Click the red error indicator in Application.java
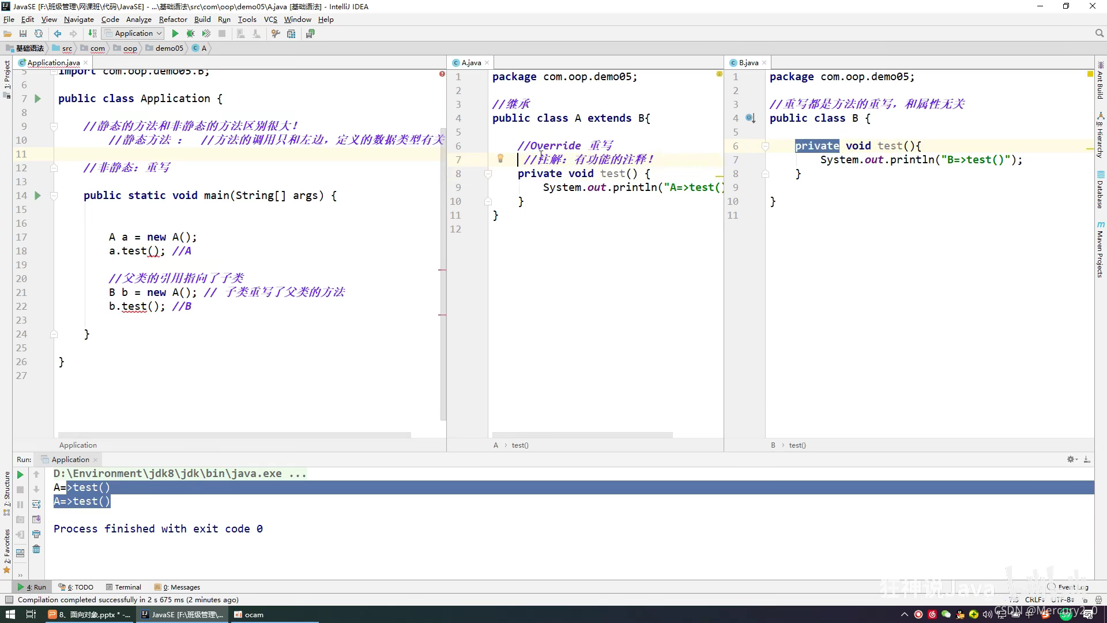The image size is (1107, 623). point(442,74)
